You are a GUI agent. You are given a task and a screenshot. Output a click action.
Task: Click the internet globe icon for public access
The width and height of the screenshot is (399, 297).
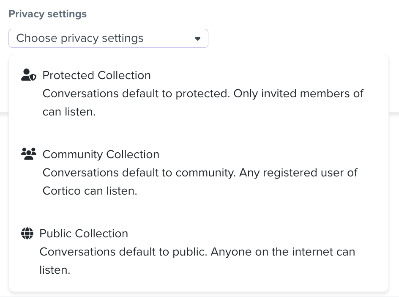click(27, 233)
